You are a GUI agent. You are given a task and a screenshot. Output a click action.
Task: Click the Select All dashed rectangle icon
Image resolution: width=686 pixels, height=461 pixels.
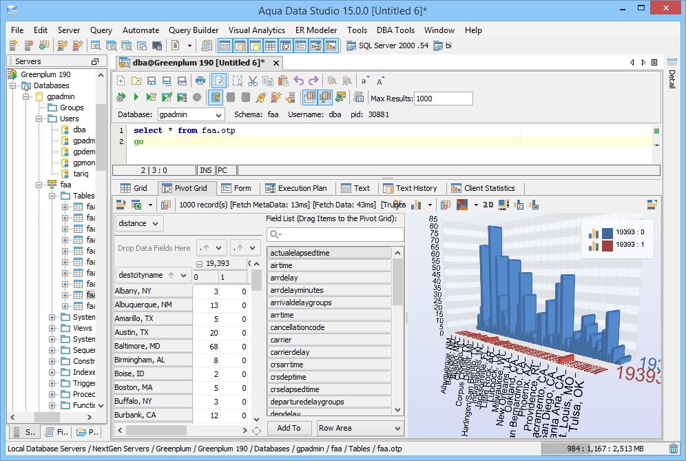[x=238, y=81]
